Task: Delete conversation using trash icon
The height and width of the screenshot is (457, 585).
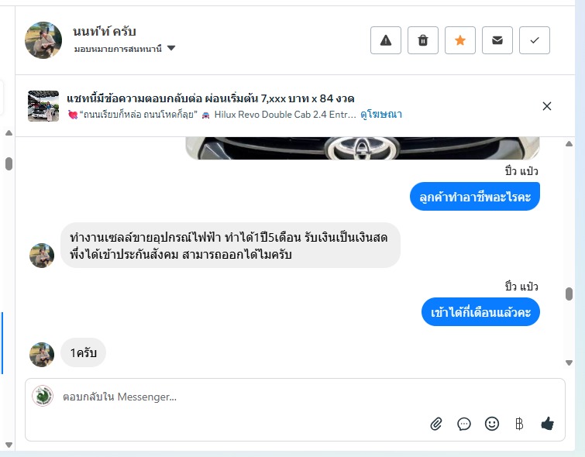Action: pyautogui.click(x=423, y=40)
